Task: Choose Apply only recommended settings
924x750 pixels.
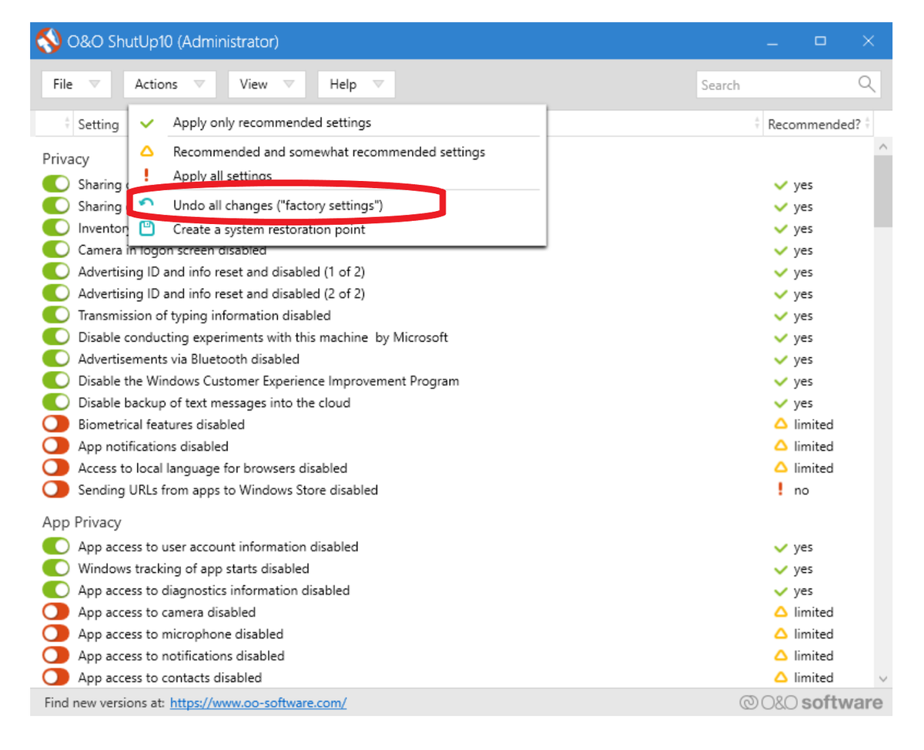Action: (337, 122)
